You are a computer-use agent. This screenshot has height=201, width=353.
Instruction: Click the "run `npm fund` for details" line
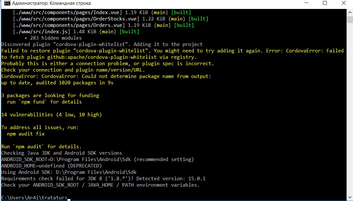pos(44,102)
